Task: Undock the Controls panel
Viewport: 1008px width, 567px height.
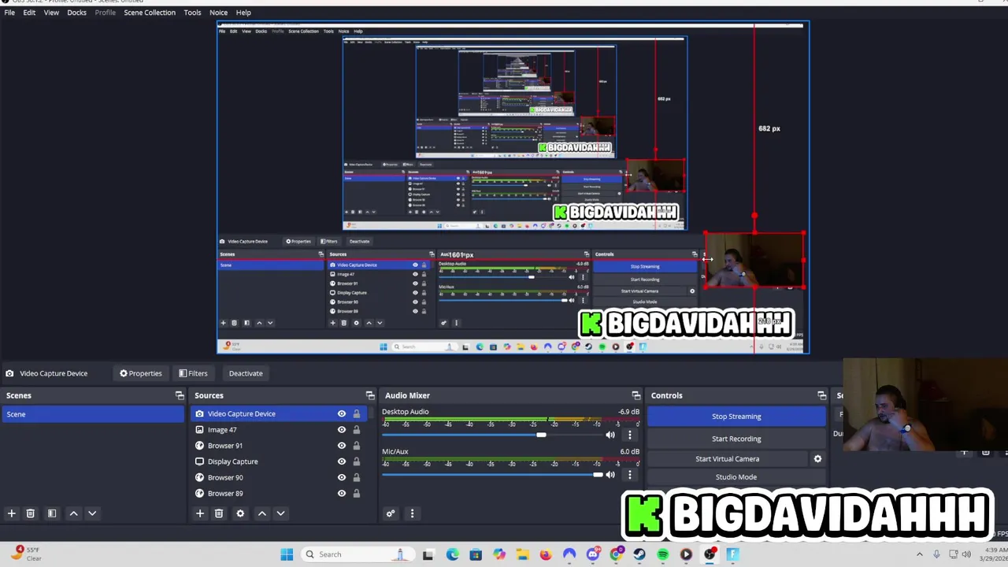Action: pos(822,395)
